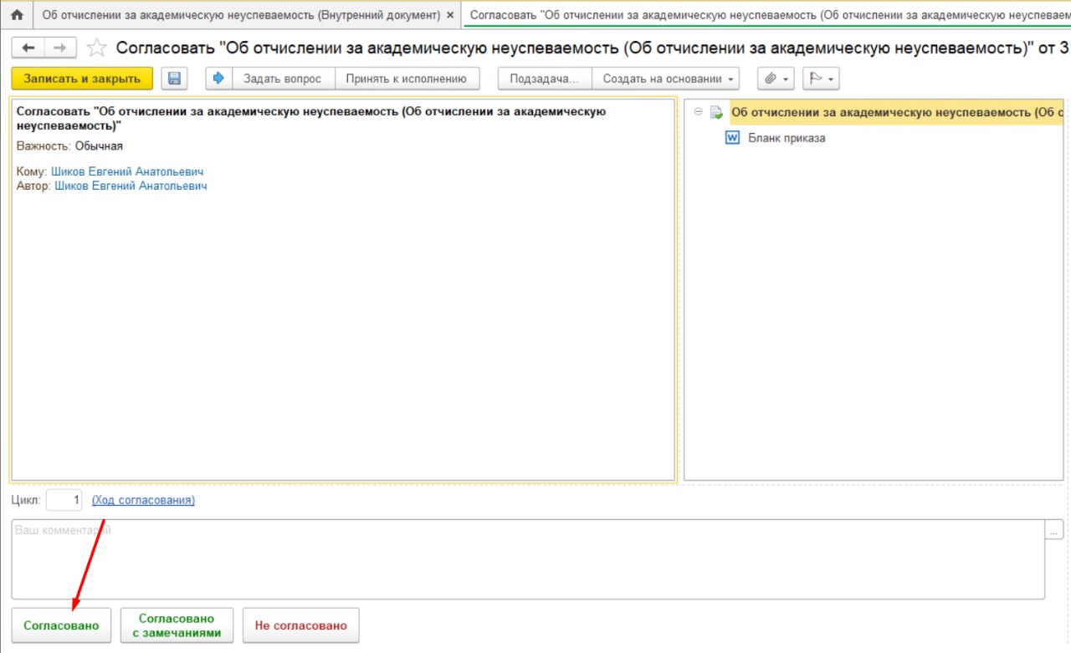Click the floppy disk save icon
Screen dimensions: 1071x653
pyautogui.click(x=175, y=79)
